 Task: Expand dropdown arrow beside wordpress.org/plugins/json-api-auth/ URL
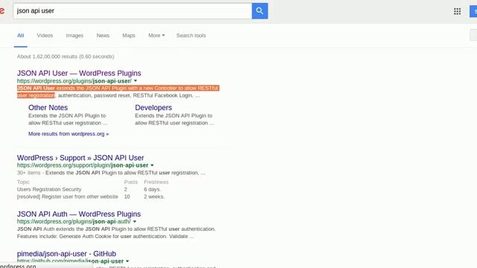[x=135, y=222]
